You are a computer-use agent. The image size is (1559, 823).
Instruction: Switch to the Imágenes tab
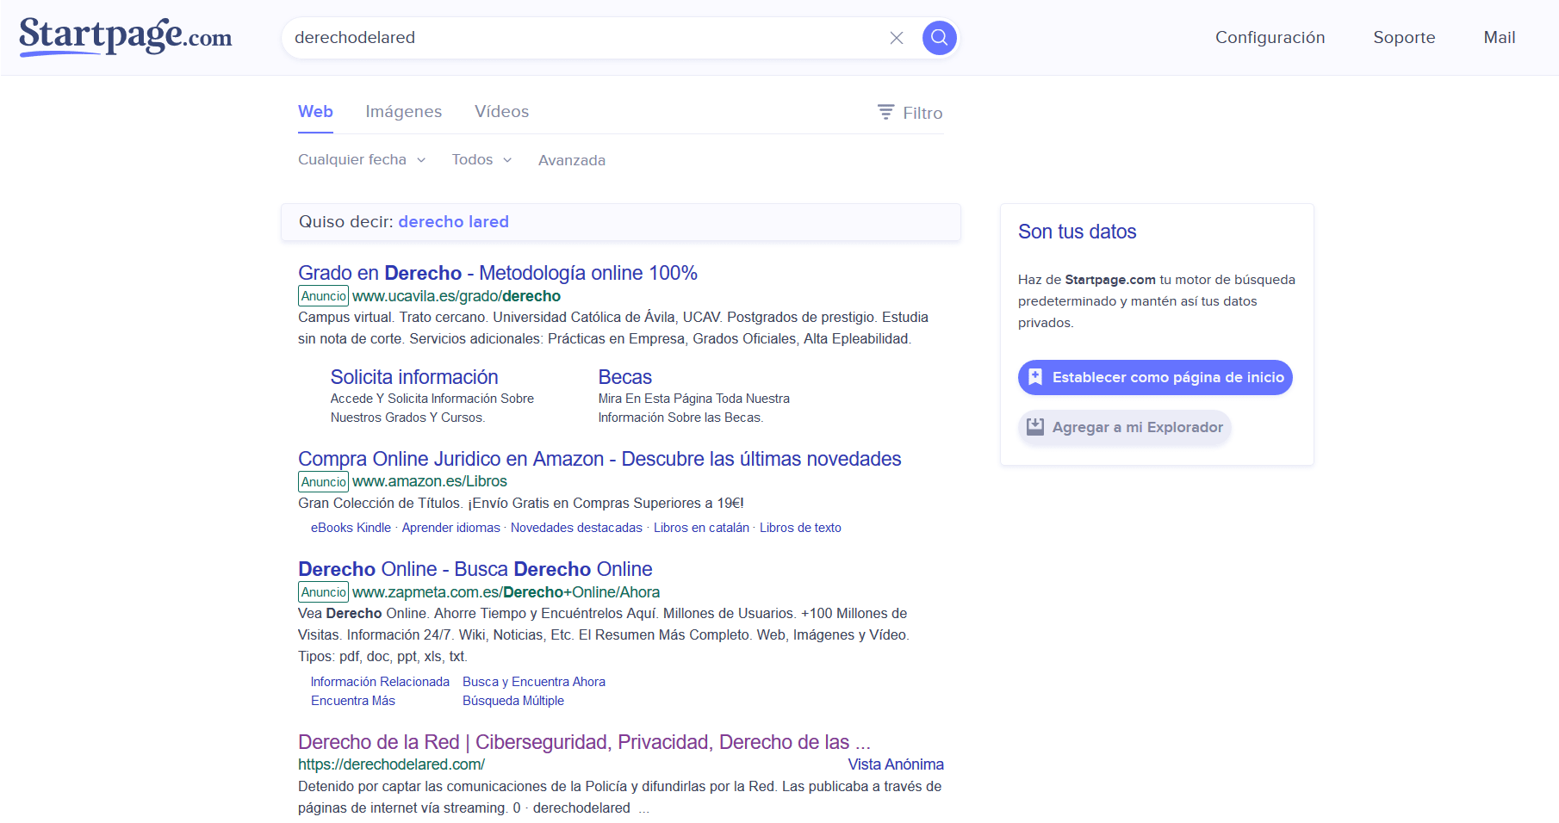pyautogui.click(x=403, y=112)
